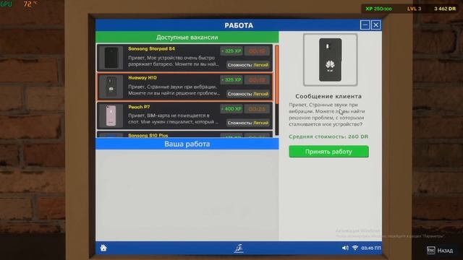Click timer badge on Huaway H10 job
The height and width of the screenshot is (260, 463).
[x=257, y=80]
